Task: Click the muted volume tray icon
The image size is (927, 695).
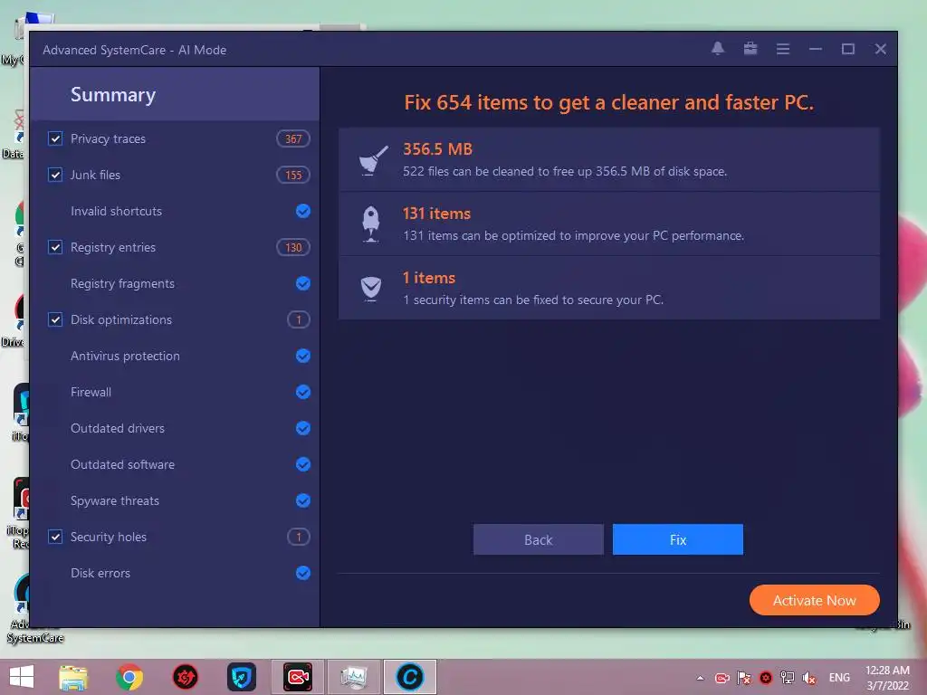Action: [x=808, y=678]
